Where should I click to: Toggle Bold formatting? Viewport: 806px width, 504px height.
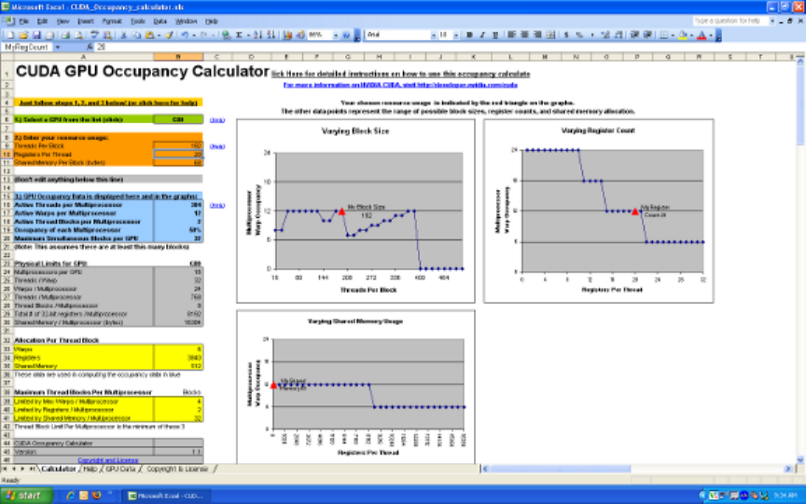[x=469, y=34]
